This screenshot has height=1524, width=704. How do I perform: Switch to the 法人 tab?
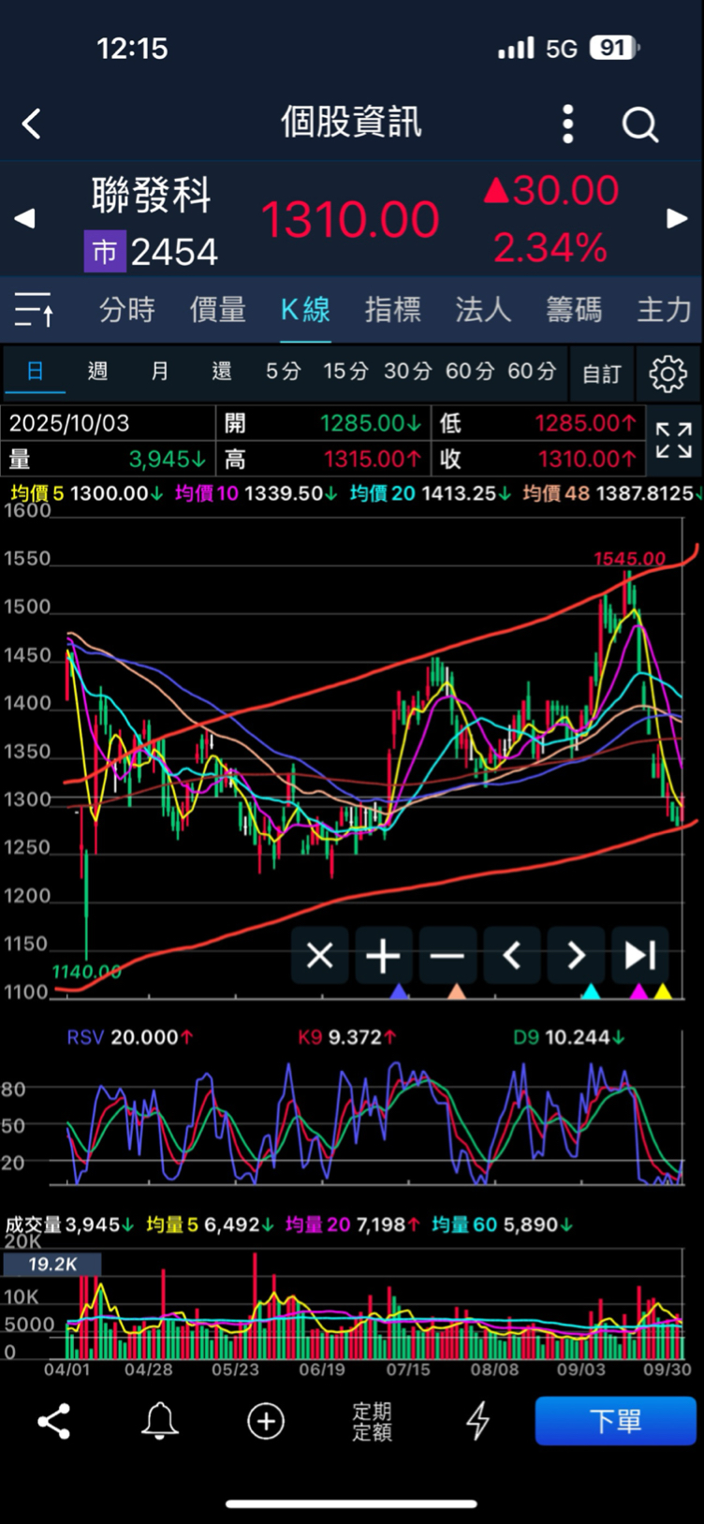tap(483, 309)
